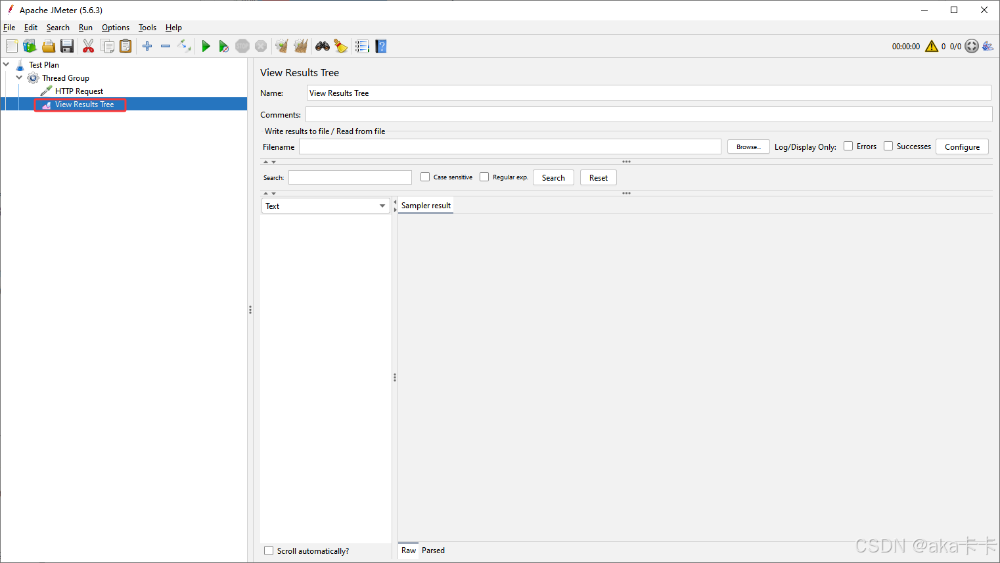Select the Parsed tab

click(433, 551)
